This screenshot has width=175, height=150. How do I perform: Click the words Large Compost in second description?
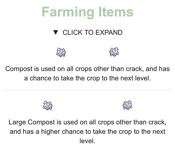[32, 122]
